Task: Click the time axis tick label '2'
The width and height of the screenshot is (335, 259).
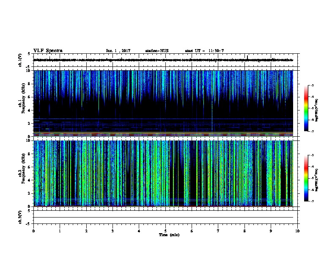Action: [x=86, y=231]
